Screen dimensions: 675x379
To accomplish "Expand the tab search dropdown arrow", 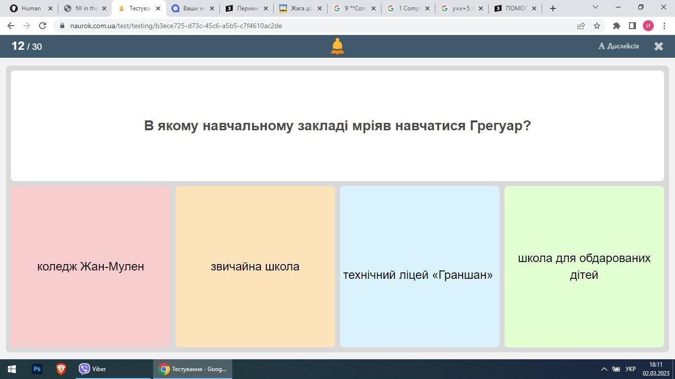I will click(595, 7).
